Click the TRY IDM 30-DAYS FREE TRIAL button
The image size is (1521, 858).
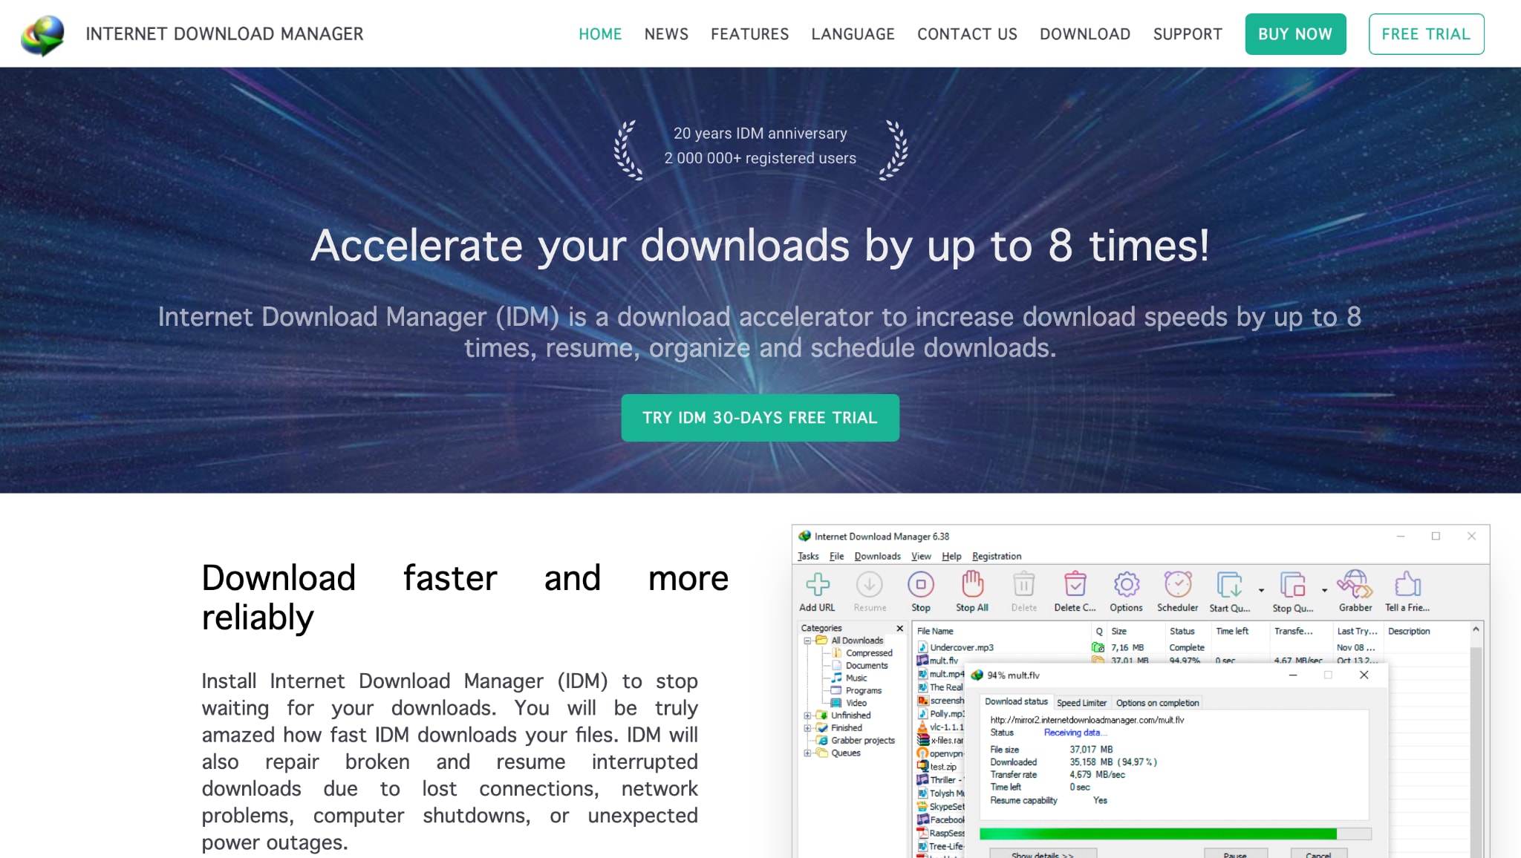pyautogui.click(x=759, y=417)
